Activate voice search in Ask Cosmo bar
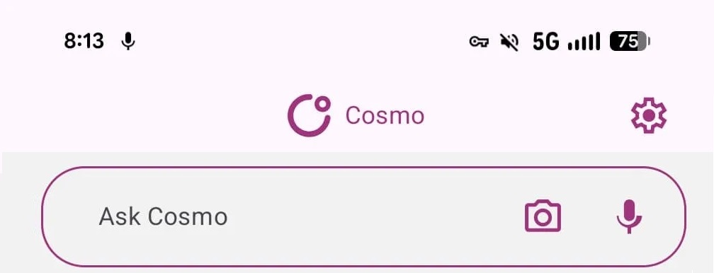714x273 pixels. click(629, 216)
